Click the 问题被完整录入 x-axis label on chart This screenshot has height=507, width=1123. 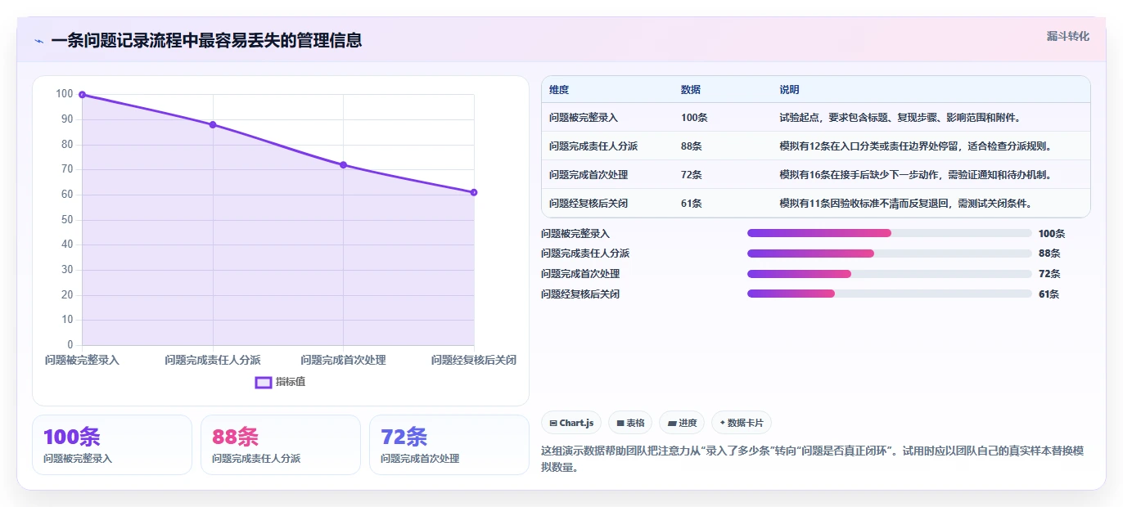(82, 361)
